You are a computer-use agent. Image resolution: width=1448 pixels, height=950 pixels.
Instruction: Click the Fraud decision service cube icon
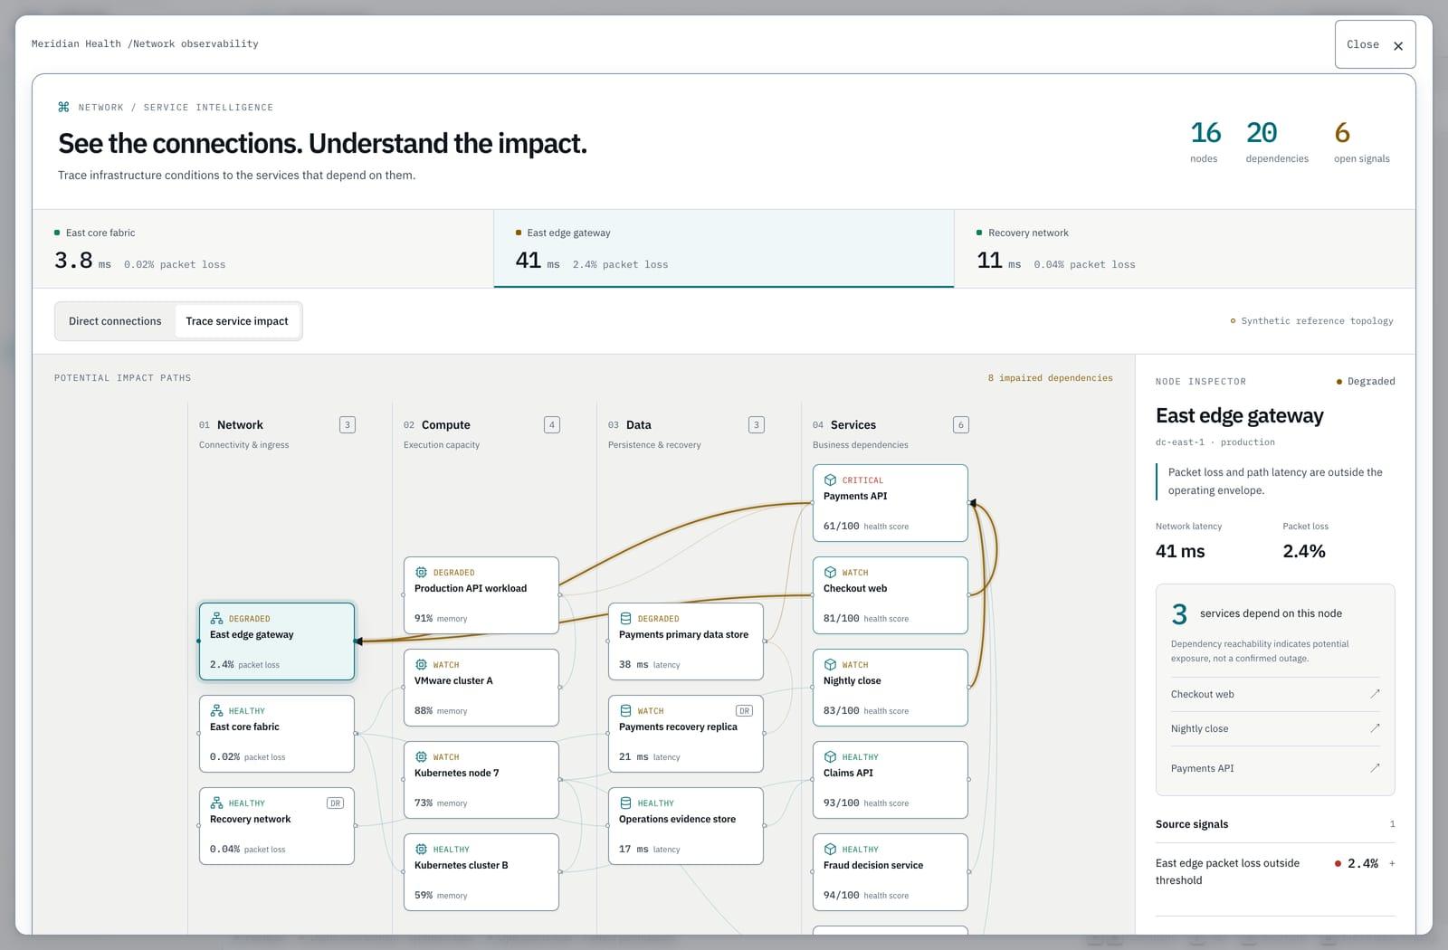click(x=830, y=850)
